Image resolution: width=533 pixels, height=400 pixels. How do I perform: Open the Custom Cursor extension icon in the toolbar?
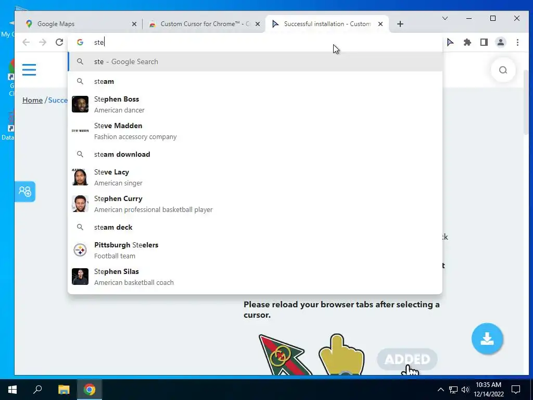(x=450, y=42)
